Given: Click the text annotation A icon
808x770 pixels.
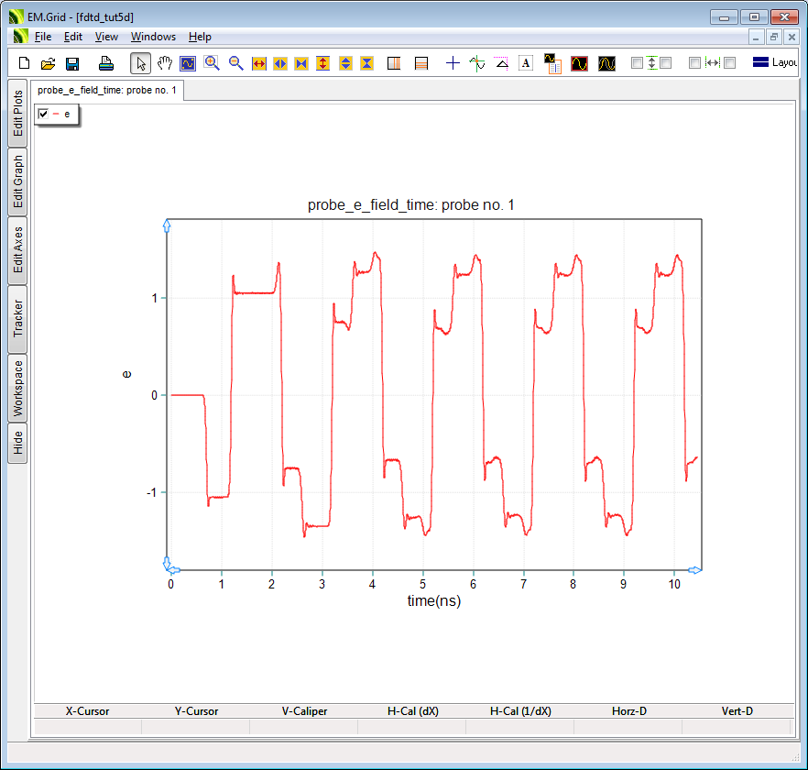Looking at the screenshot, I should pos(526,63).
